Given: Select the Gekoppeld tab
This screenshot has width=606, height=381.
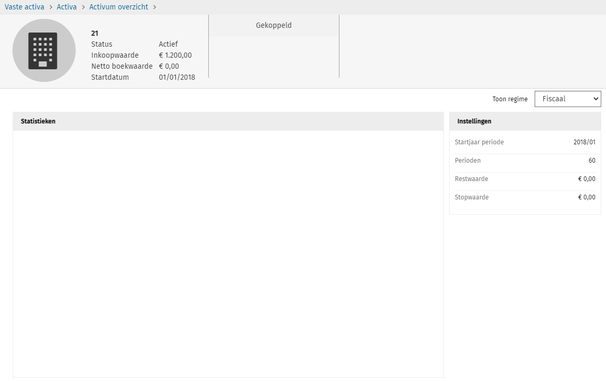Looking at the screenshot, I should tap(273, 25).
